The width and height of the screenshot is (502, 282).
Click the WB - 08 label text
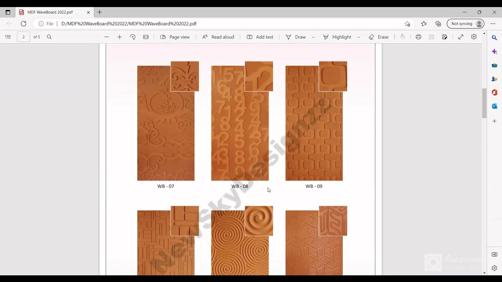[240, 186]
